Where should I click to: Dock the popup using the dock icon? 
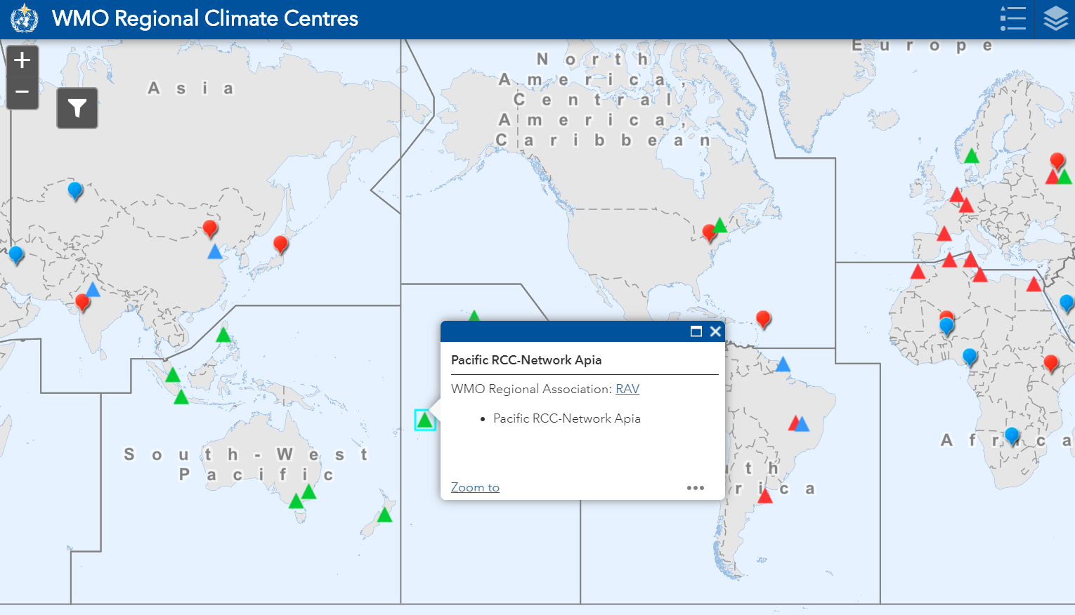coord(696,331)
